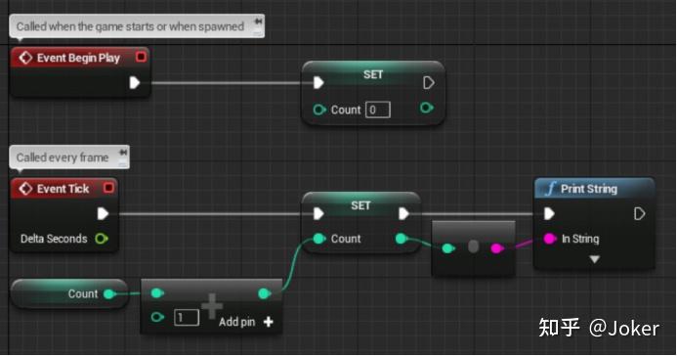Click exec output pin of top SET node

(x=428, y=83)
